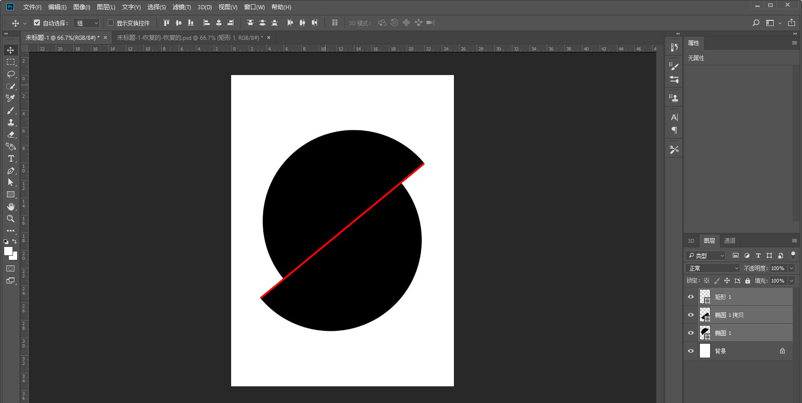
Task: Click the search icon in options bar
Action: pos(756,23)
